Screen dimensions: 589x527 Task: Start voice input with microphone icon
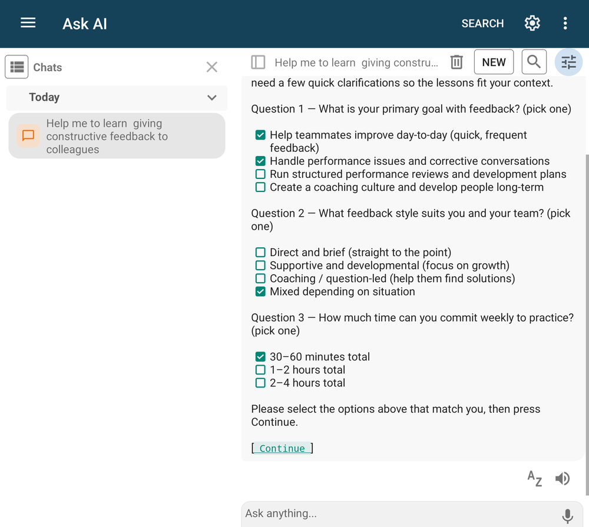[x=567, y=515]
